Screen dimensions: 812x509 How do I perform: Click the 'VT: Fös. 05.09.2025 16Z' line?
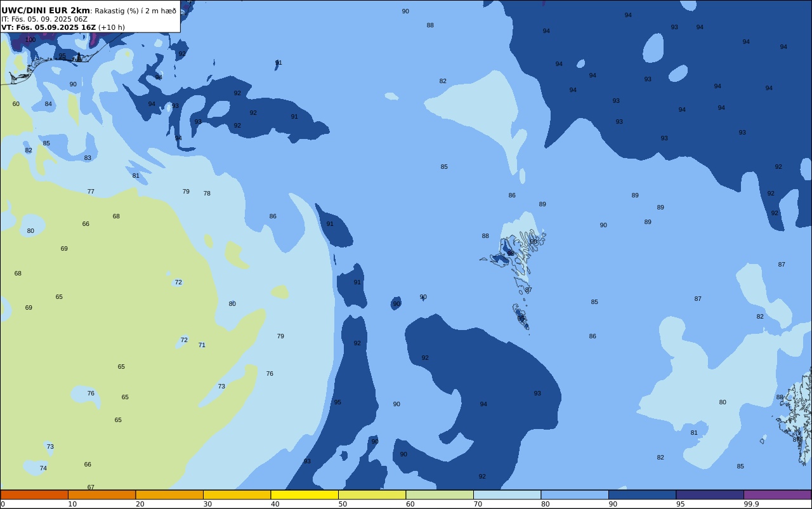(x=48, y=27)
